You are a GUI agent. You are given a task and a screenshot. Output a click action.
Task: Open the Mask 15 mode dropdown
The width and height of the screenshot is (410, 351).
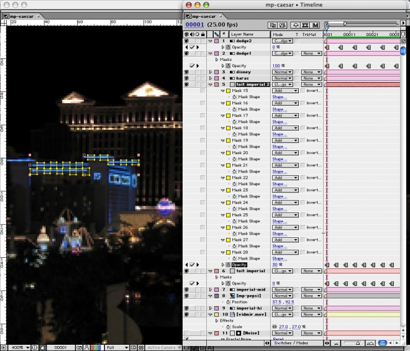coord(285,91)
